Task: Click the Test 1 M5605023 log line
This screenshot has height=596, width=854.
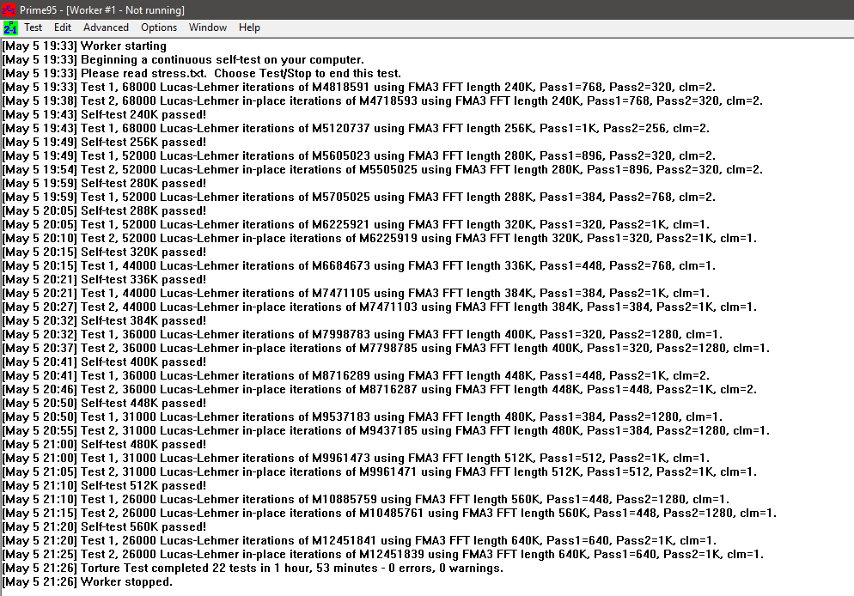Action: (359, 155)
